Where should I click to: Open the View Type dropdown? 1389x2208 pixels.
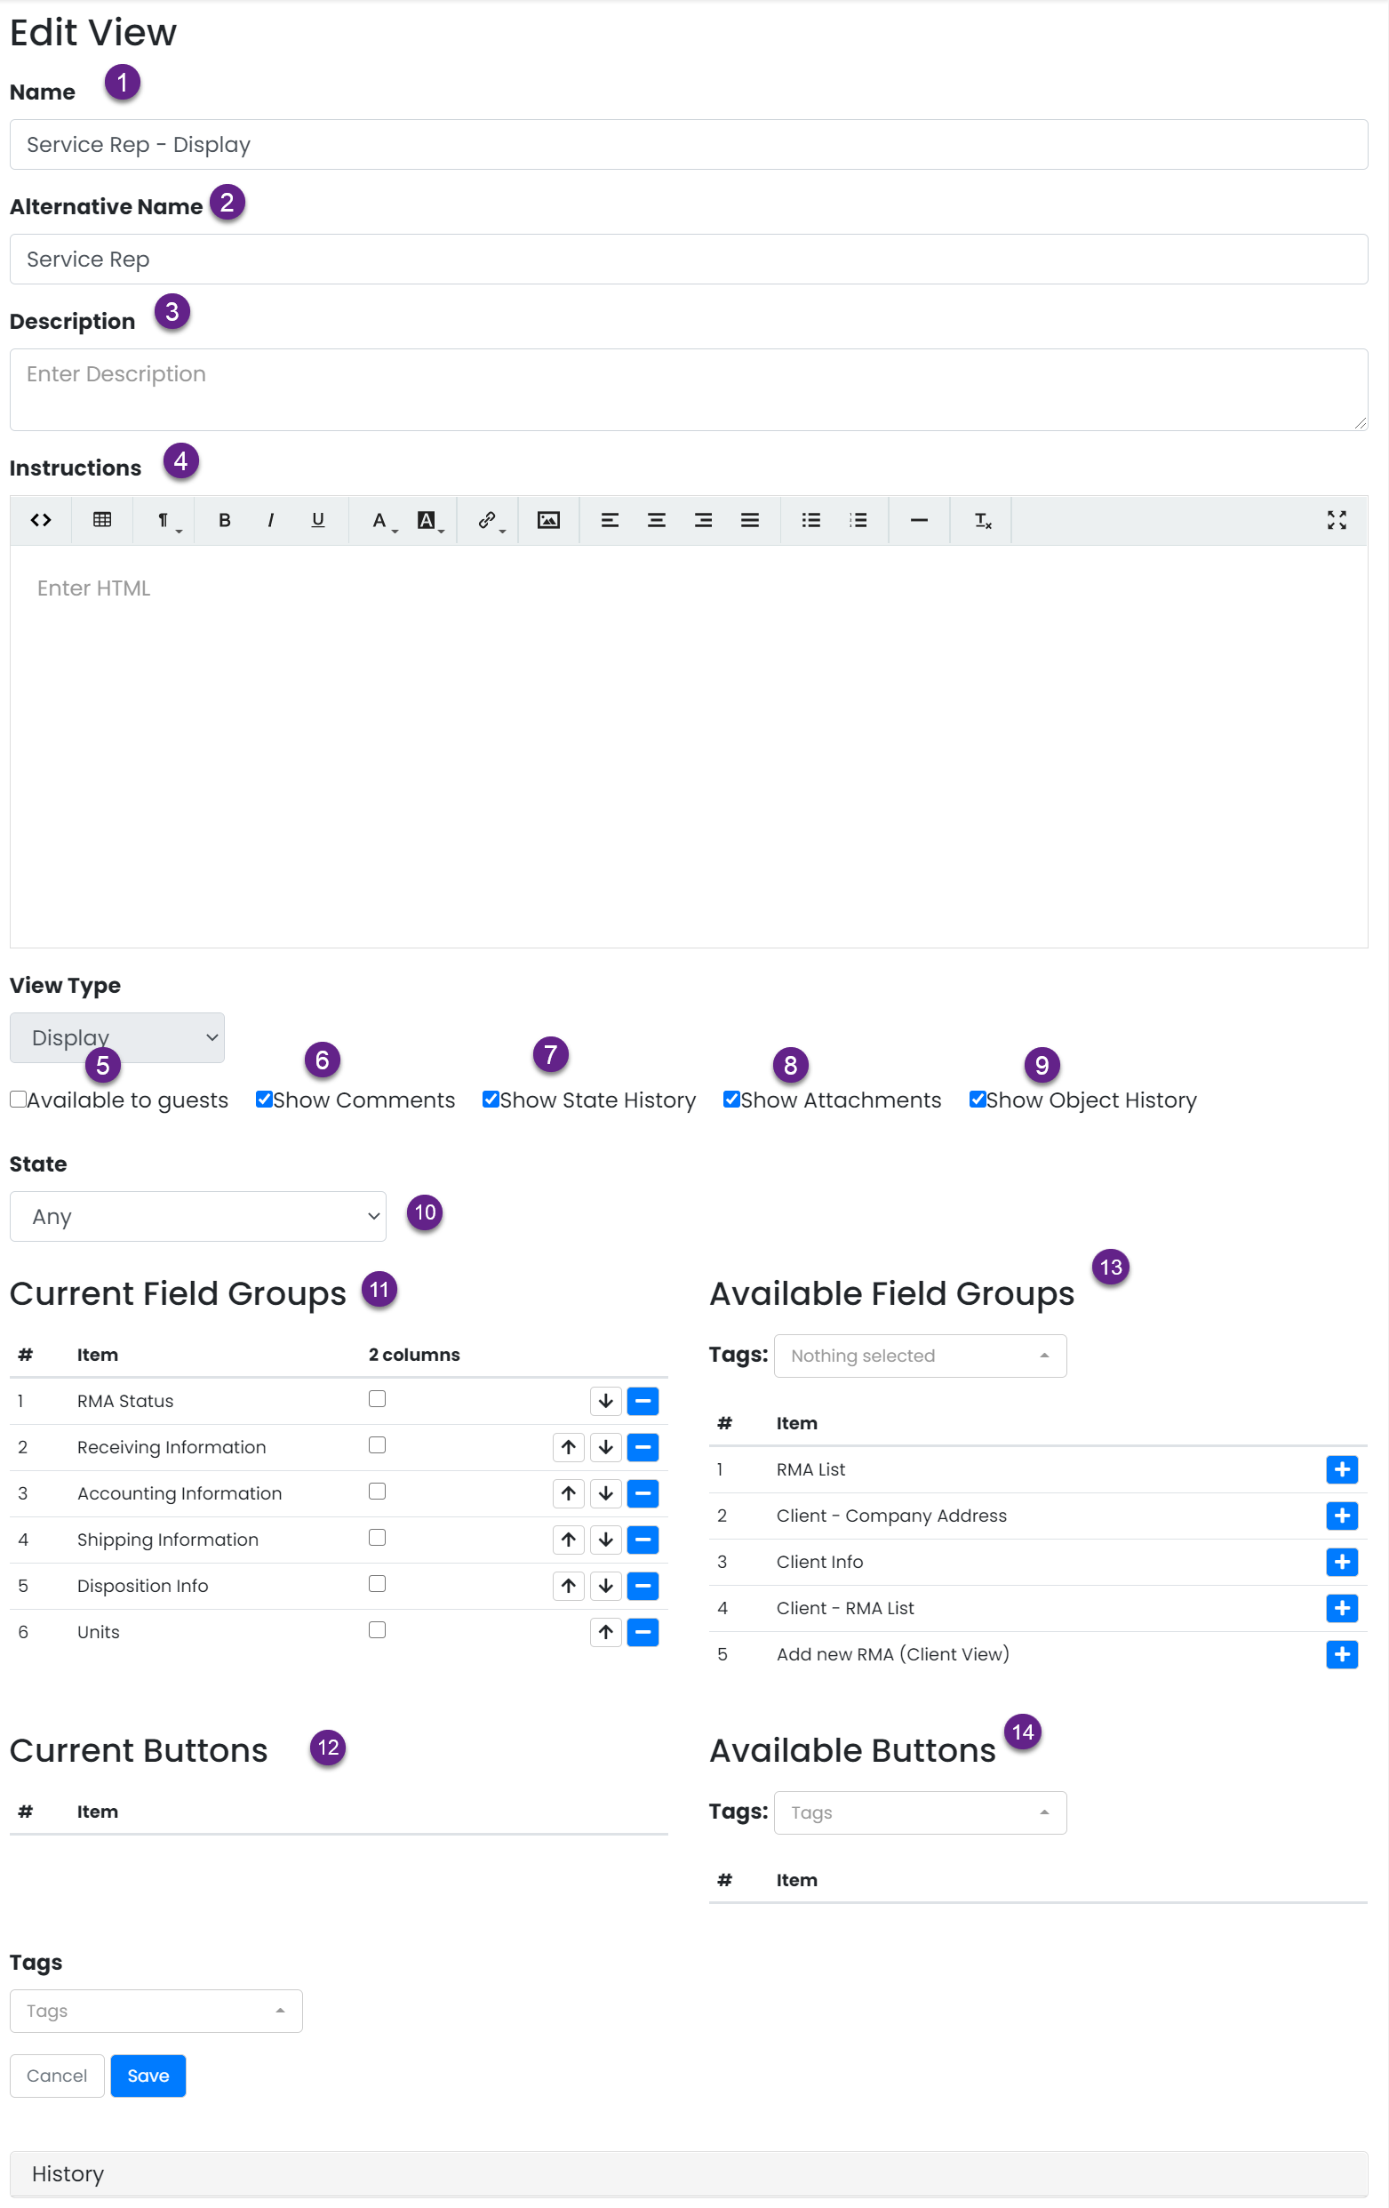pyautogui.click(x=116, y=1037)
